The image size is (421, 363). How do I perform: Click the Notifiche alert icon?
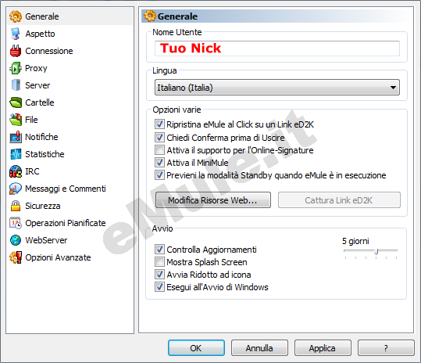coord(16,137)
